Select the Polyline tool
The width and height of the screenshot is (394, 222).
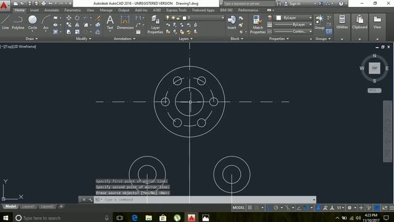tap(18, 22)
